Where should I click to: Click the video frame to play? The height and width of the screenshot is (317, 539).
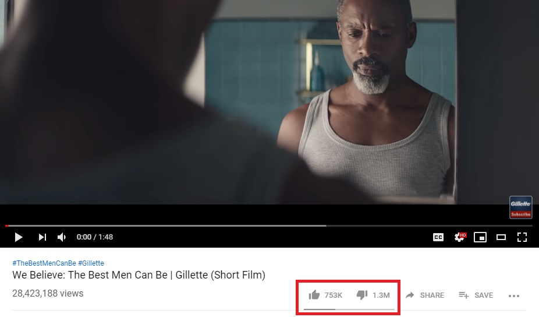269,102
